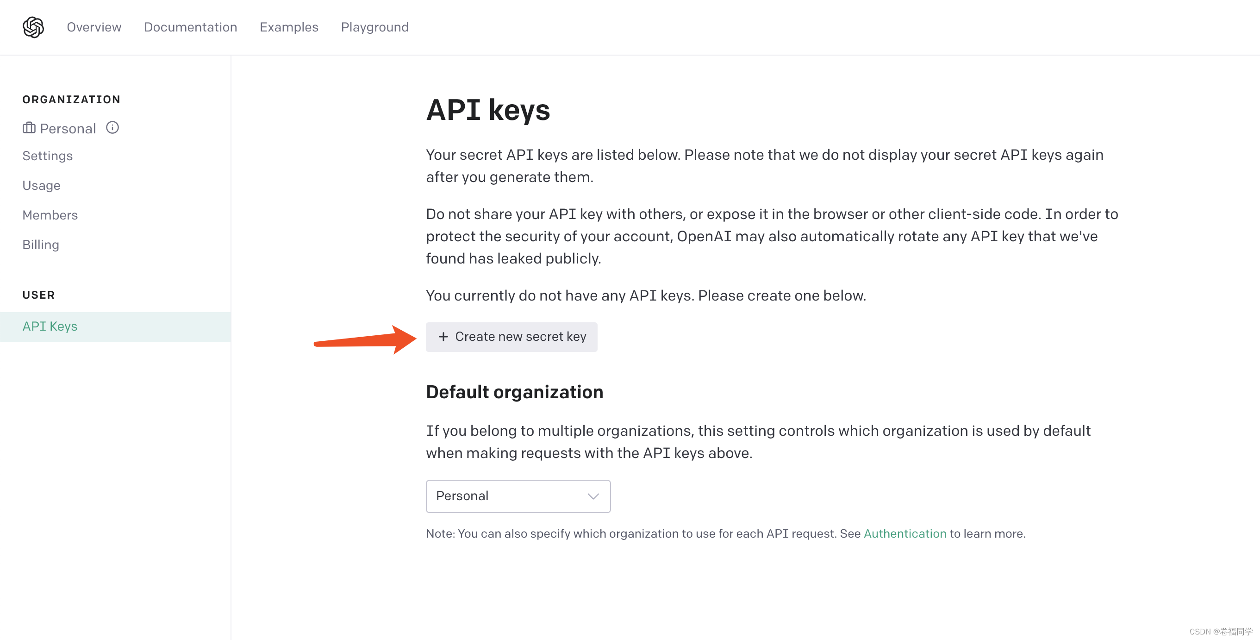The width and height of the screenshot is (1260, 640).
Task: Click the Default organization heading
Action: tap(514, 392)
